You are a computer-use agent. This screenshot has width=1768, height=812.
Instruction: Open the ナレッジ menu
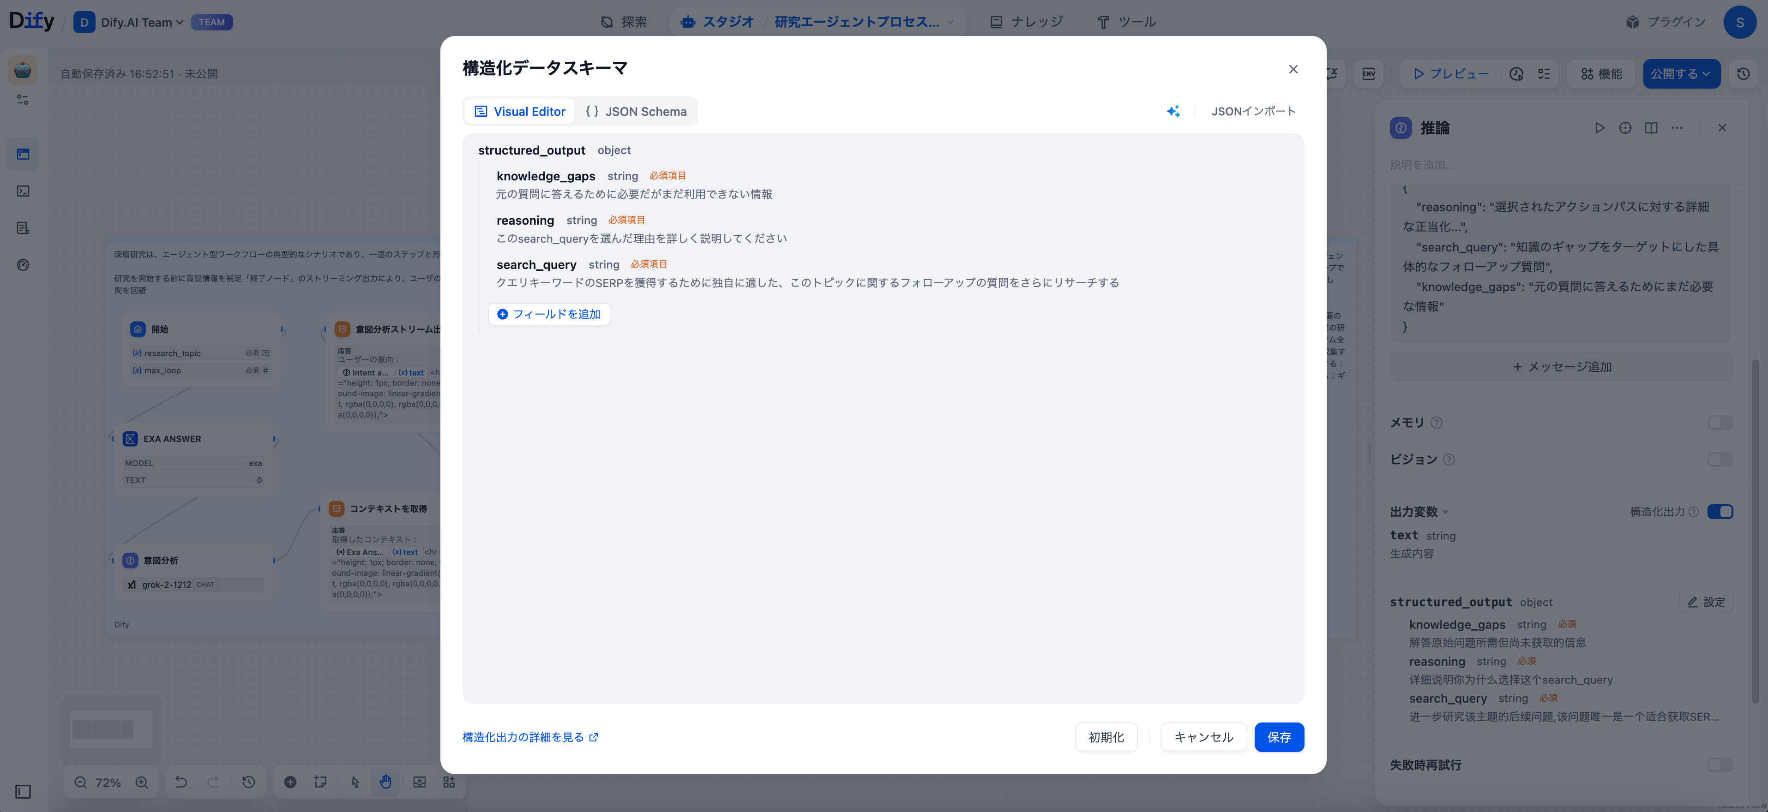point(1027,22)
